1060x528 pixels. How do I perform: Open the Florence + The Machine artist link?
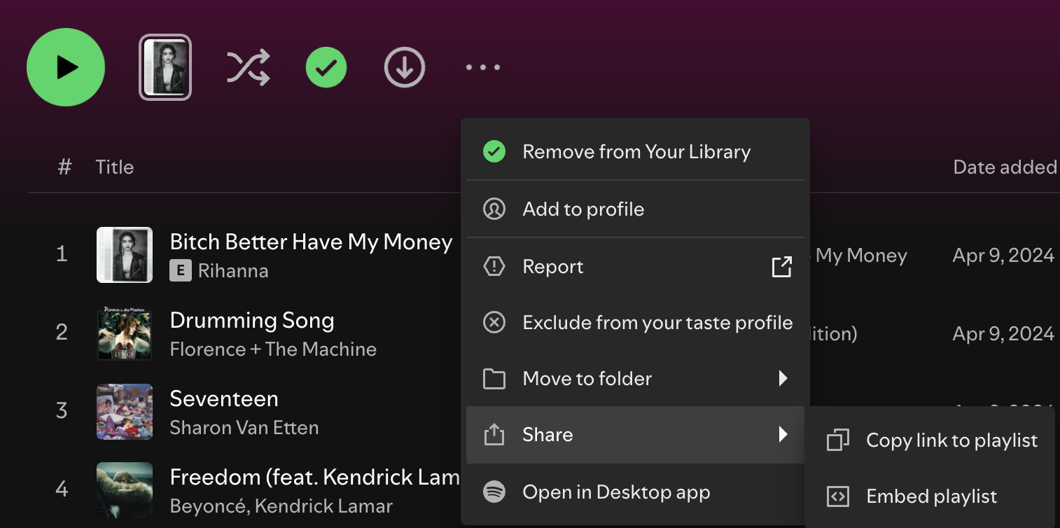(x=273, y=349)
